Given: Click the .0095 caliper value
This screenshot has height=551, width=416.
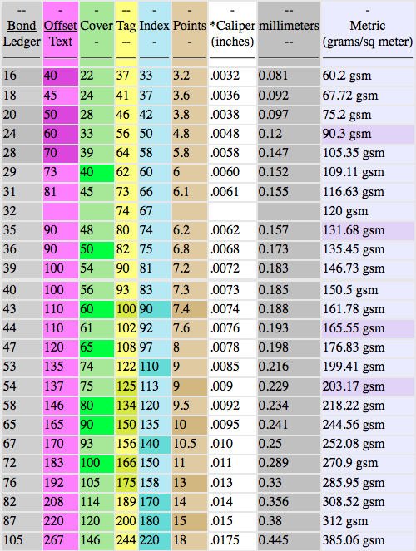Looking at the screenshot, I should pyautogui.click(x=225, y=425).
